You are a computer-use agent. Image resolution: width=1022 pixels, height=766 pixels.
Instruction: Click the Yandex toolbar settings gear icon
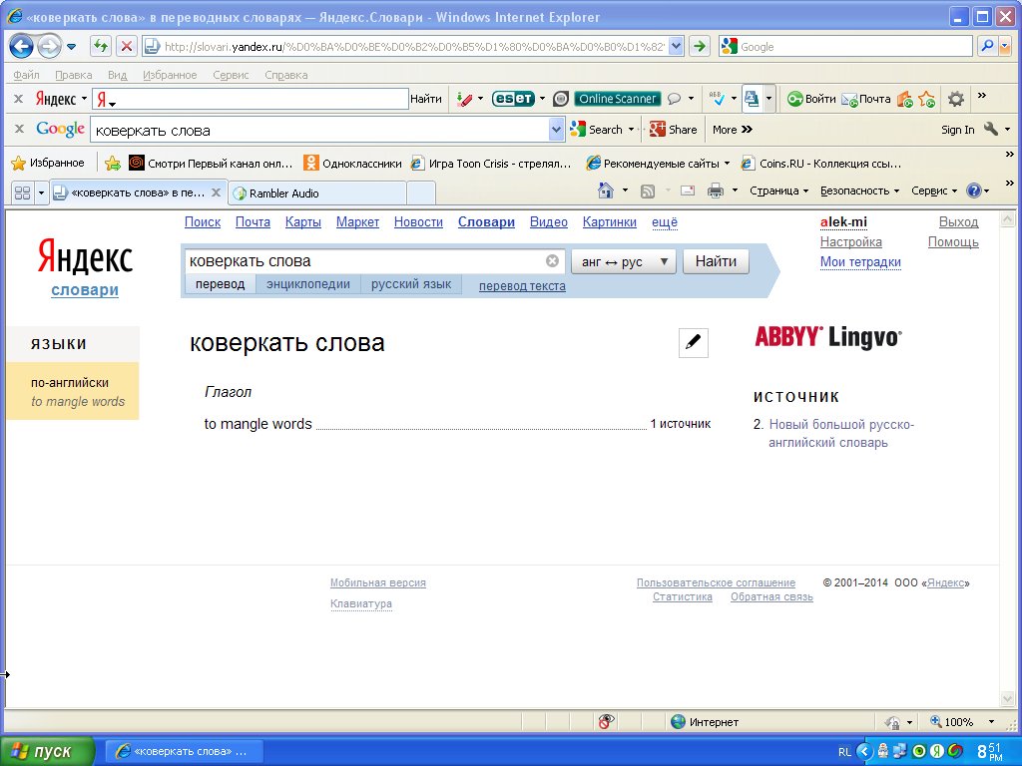[955, 99]
